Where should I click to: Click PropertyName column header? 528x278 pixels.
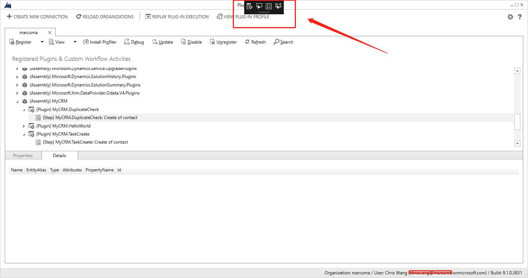point(100,170)
